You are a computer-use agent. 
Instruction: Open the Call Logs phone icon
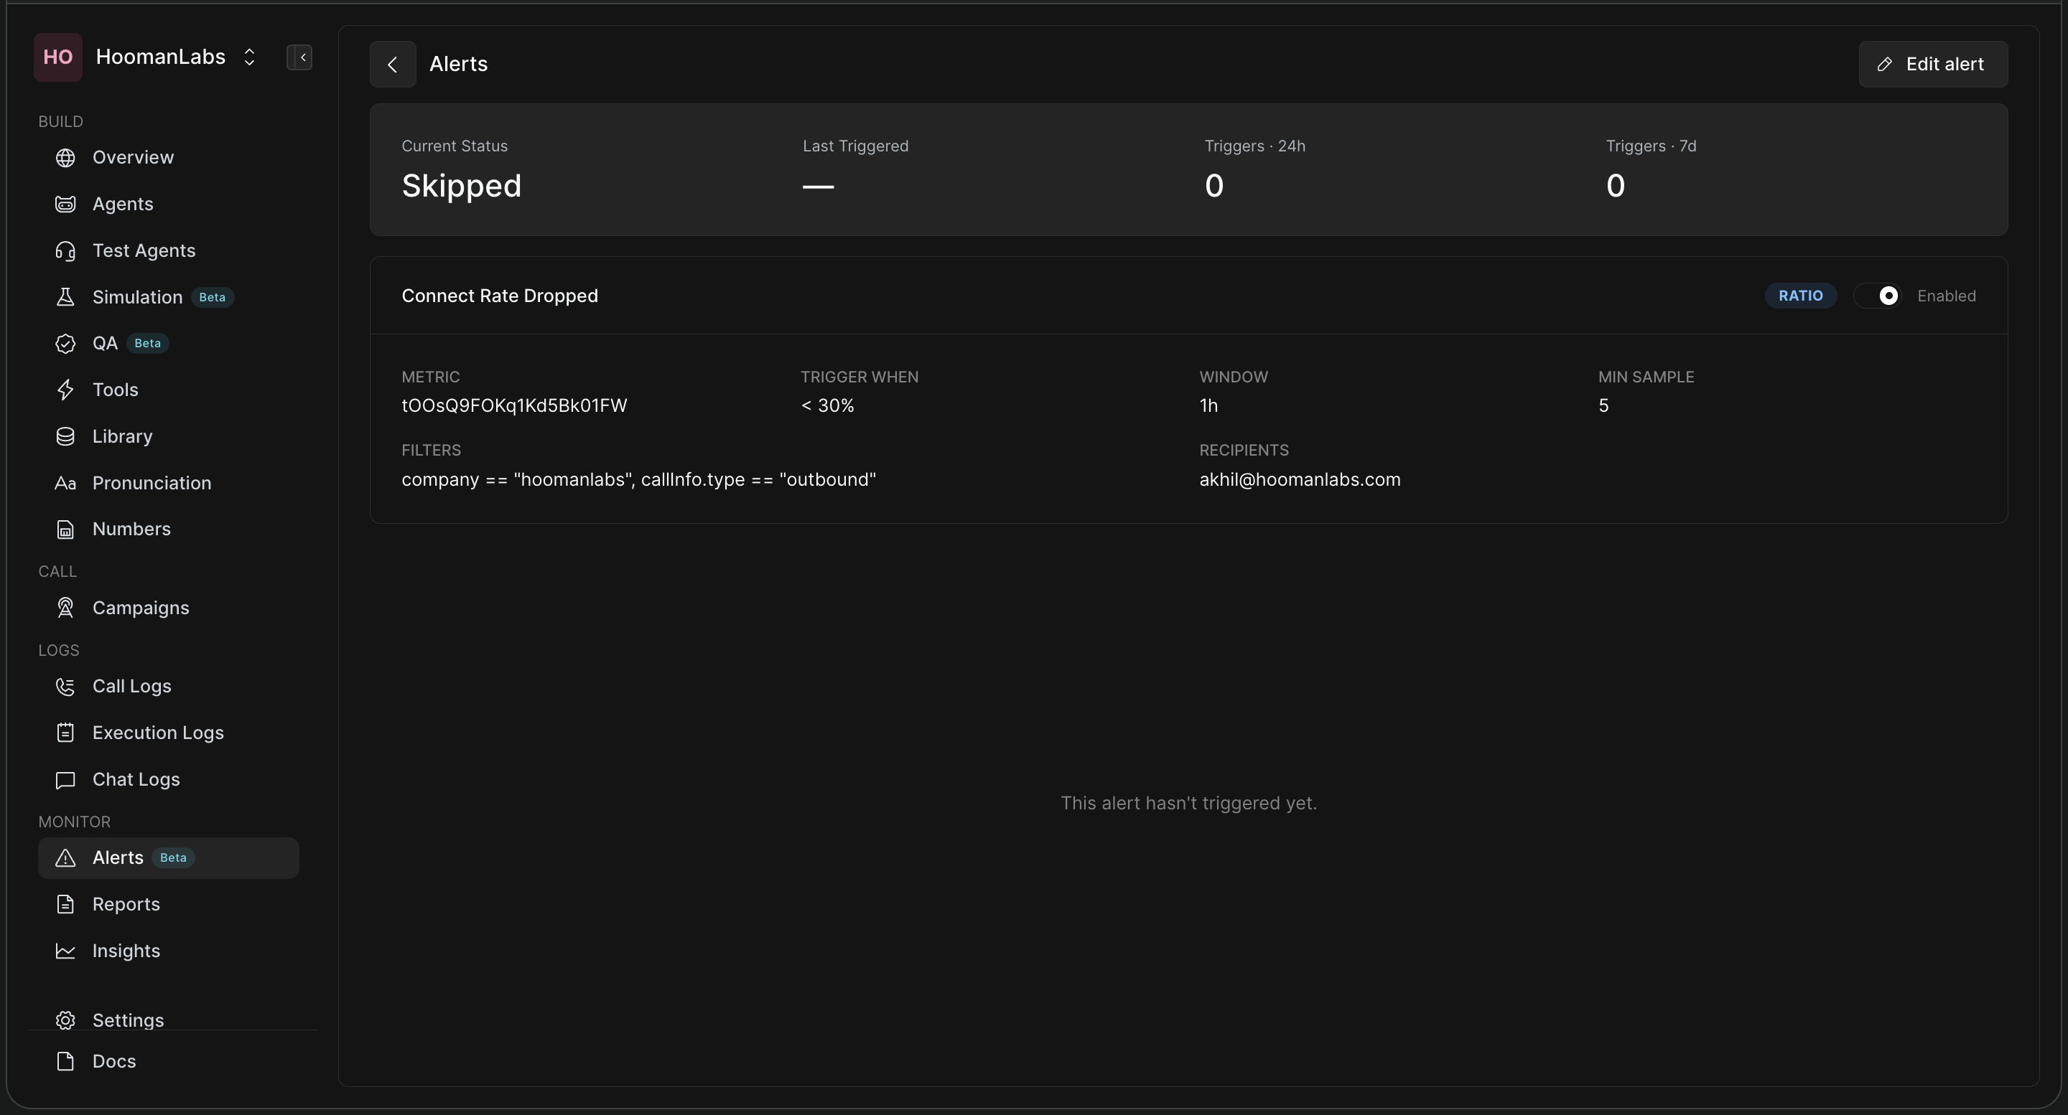point(65,687)
